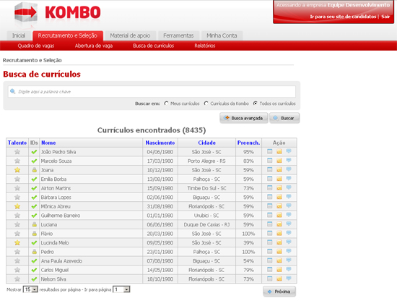Open the Ferramentas tab
This screenshot has width=397, height=301.
tap(178, 35)
